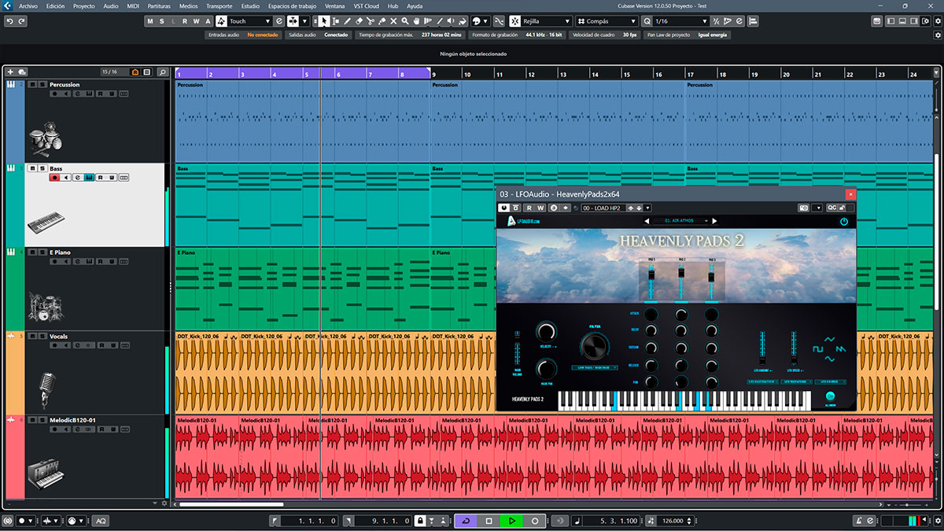The height and width of the screenshot is (531, 944).
Task: Open the Compás grid type dropdown
Action: [607, 21]
